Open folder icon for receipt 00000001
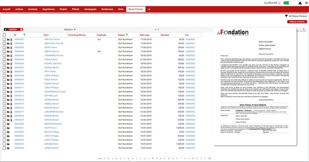Screen dimensions: 309x162 pos(8,39)
